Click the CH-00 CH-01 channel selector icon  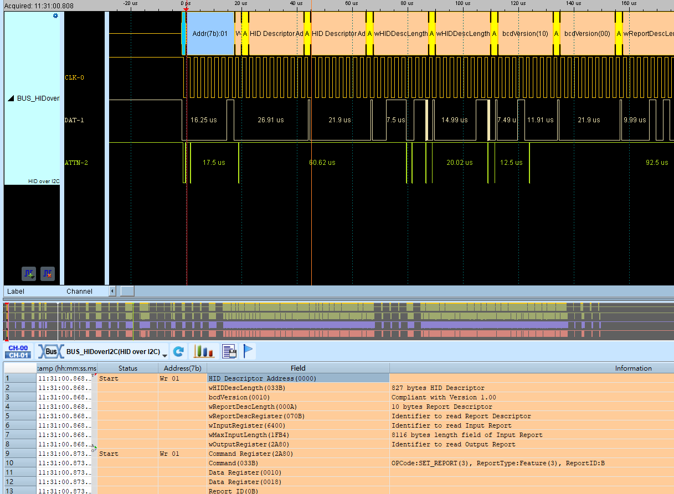click(18, 351)
